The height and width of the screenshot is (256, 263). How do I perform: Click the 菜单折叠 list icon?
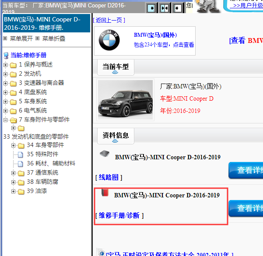click(37, 39)
